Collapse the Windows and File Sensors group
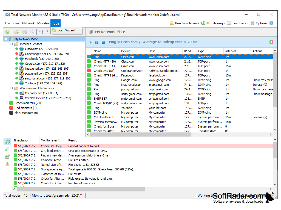This screenshot has width=281, height=210. click(11, 88)
